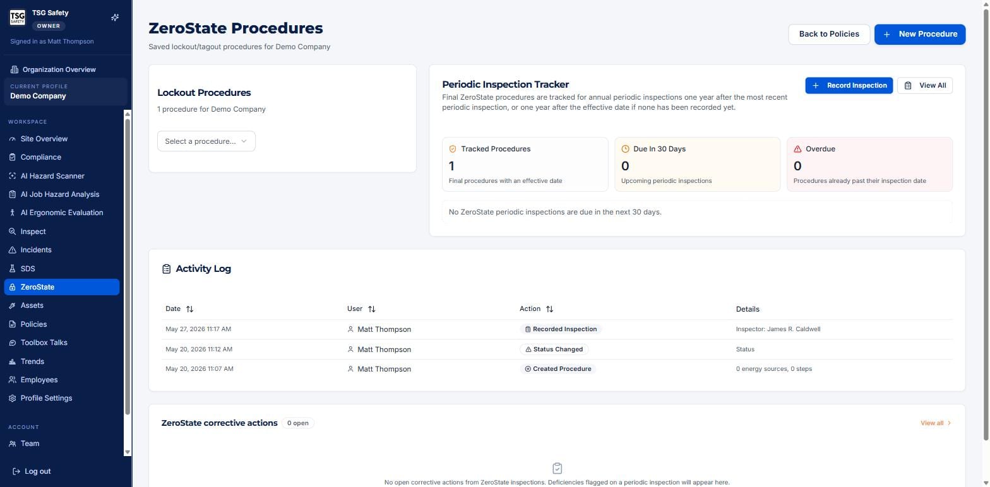990x487 pixels.
Task: Click the May 27, 2026 11:17 AM date
Action: (198, 329)
